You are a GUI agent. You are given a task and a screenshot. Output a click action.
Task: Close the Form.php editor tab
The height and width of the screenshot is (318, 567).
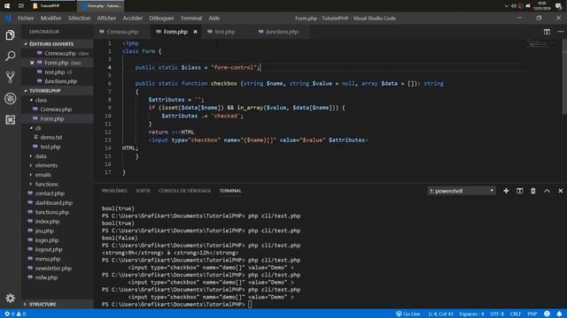tap(195, 32)
